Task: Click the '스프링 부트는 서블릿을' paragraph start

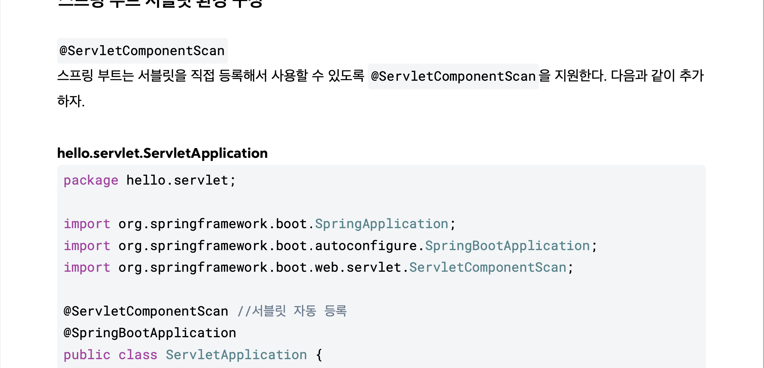Action: coord(122,76)
